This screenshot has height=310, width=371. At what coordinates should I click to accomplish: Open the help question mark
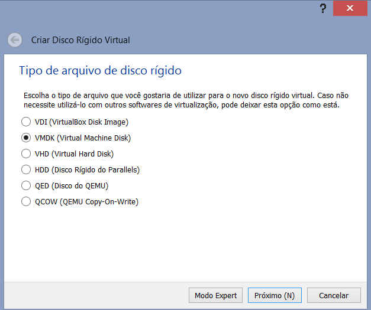(322, 8)
